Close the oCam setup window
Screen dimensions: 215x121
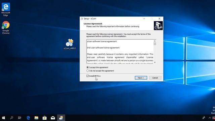pyautogui.click(x=159, y=19)
